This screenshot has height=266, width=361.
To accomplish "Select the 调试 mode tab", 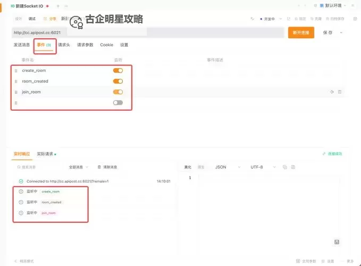I will 32,19.
